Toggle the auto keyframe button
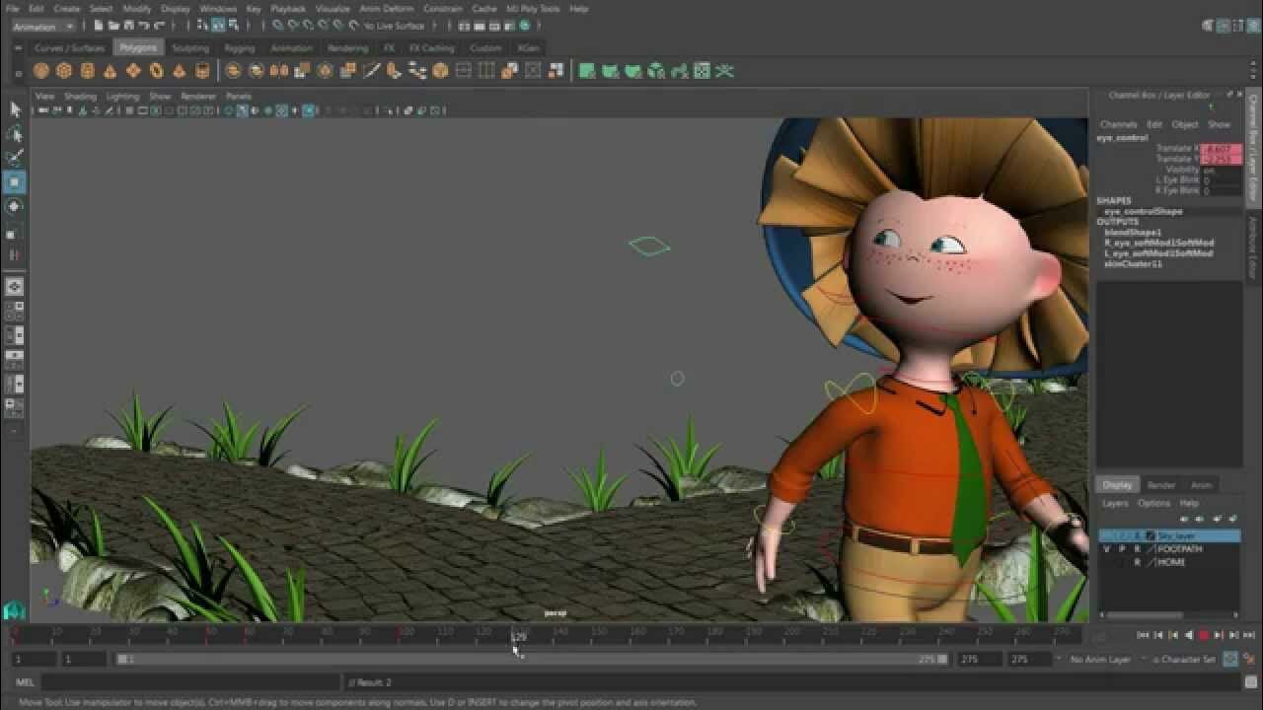This screenshot has height=710, width=1263. click(x=1232, y=660)
